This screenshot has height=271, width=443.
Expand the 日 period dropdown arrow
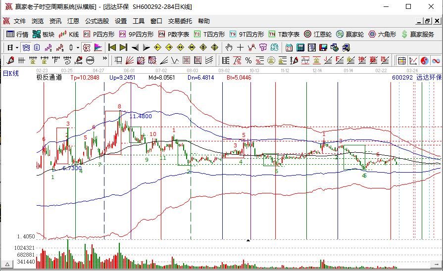point(17,47)
